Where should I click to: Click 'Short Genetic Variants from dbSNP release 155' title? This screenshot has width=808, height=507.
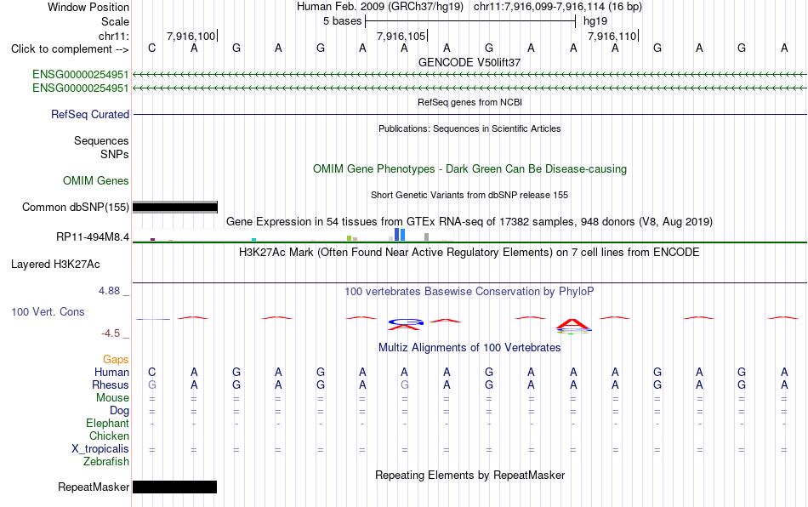[x=469, y=195]
